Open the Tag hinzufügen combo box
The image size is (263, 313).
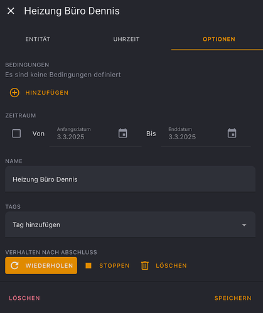click(130, 225)
